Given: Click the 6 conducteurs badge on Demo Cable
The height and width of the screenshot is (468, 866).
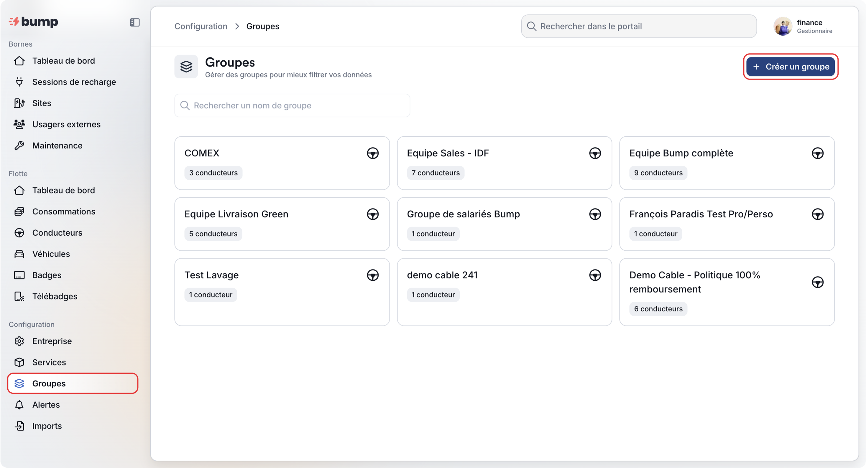Looking at the screenshot, I should 658,309.
